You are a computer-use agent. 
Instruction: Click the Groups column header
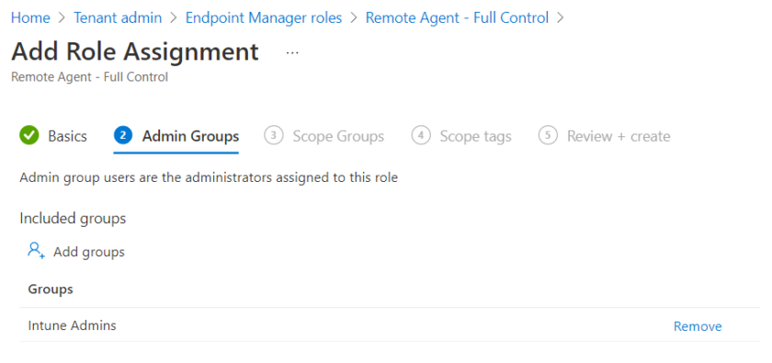(51, 289)
